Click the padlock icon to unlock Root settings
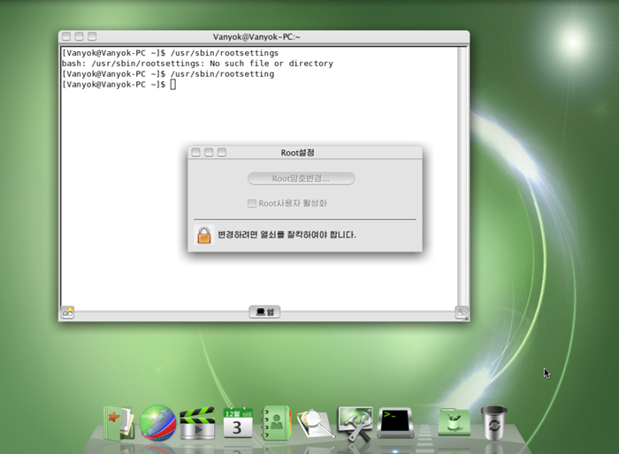The width and height of the screenshot is (619, 454). tap(203, 235)
